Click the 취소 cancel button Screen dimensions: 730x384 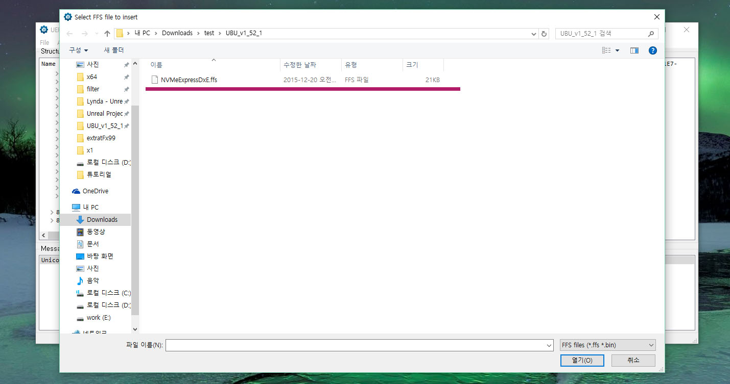[633, 360]
